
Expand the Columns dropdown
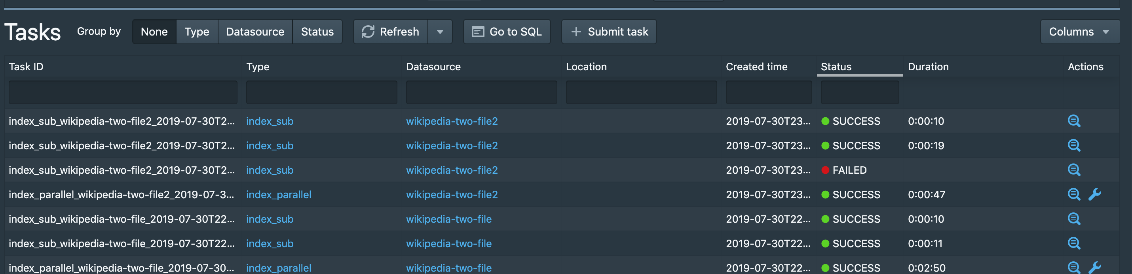pyautogui.click(x=1079, y=32)
